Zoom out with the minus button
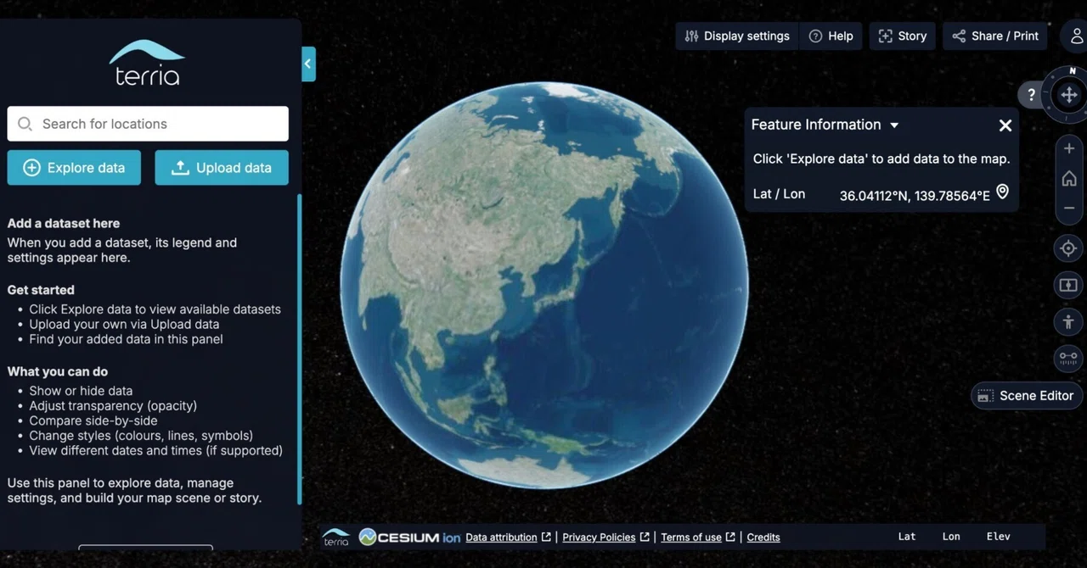Viewport: 1087px width, 568px height. 1069,208
